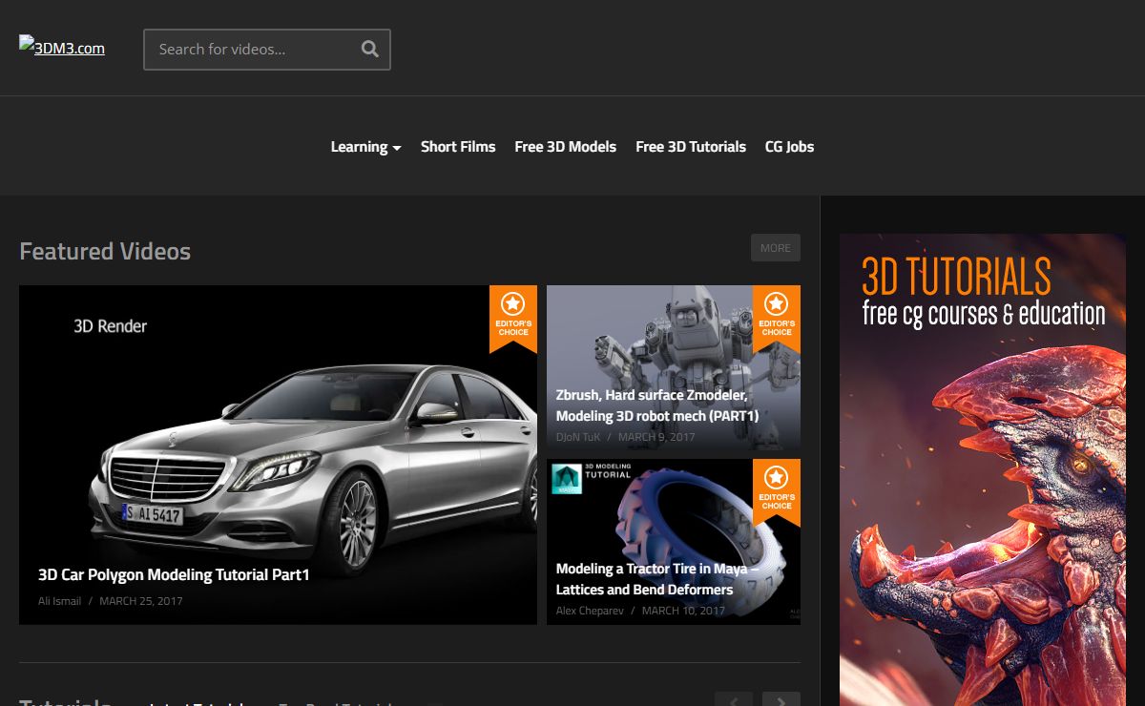Focus the Search for videos field
Viewport: 1145px width, 706px height.
(x=267, y=50)
